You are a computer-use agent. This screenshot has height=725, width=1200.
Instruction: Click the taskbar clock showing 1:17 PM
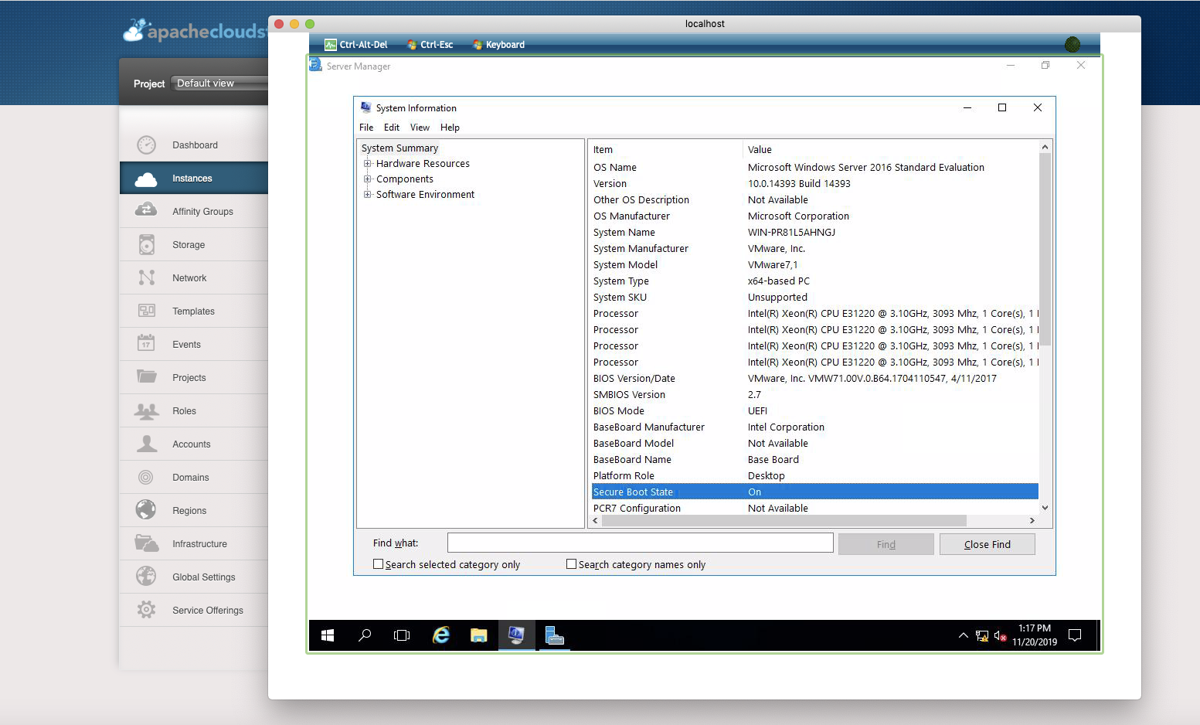pyautogui.click(x=1035, y=635)
